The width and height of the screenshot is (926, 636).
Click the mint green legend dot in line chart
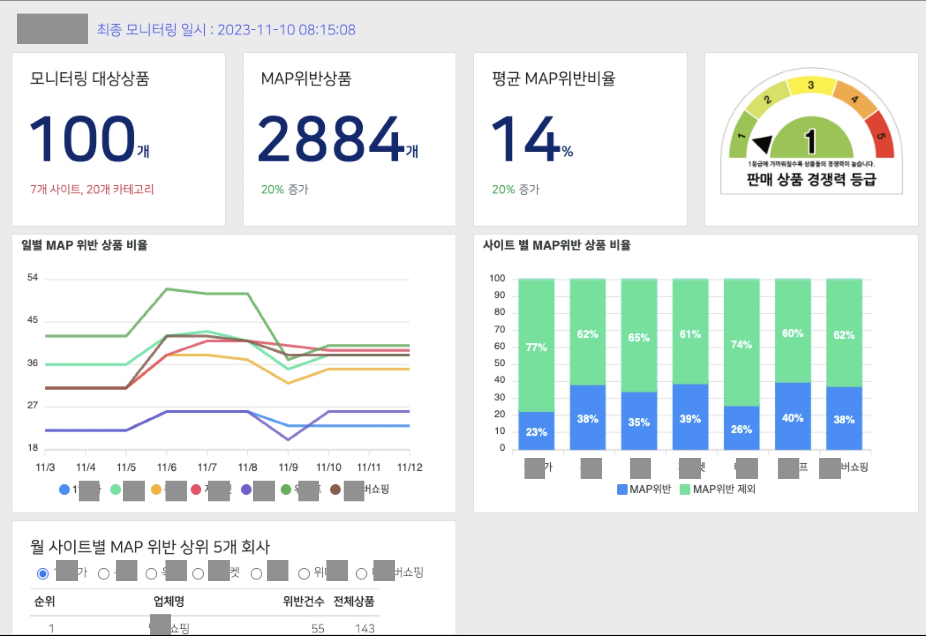tap(116, 490)
